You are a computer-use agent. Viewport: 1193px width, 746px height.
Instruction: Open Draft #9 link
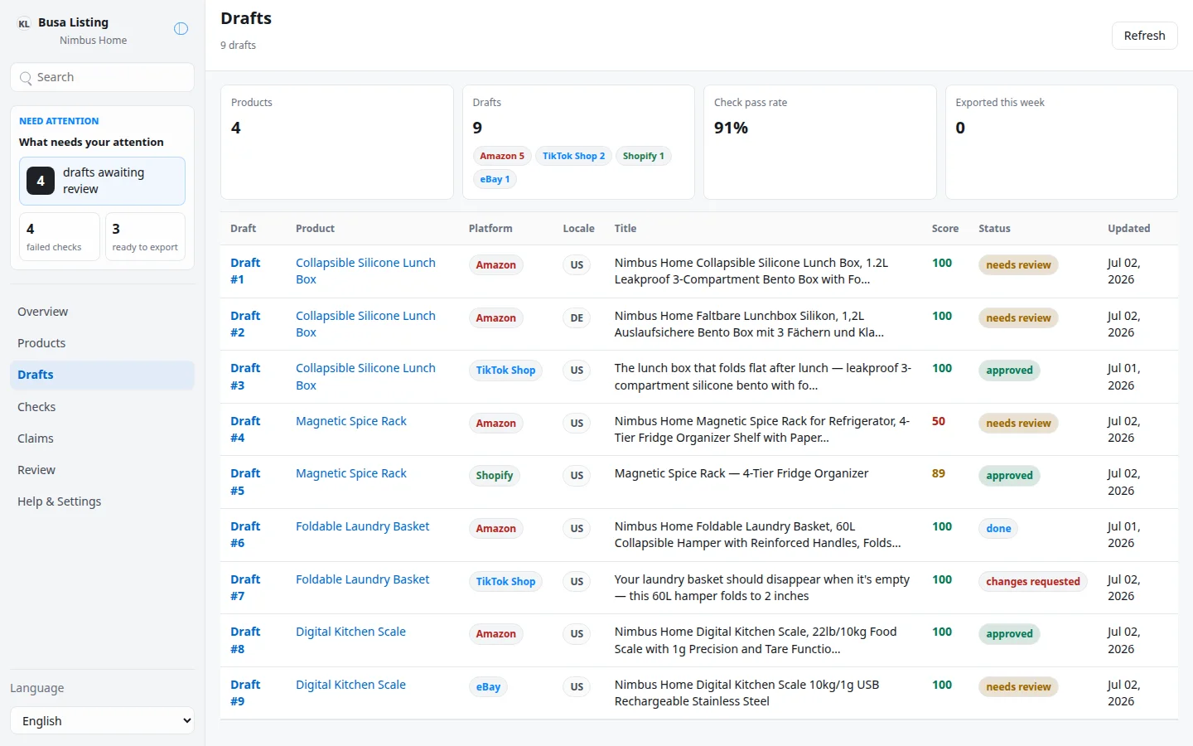pyautogui.click(x=245, y=693)
